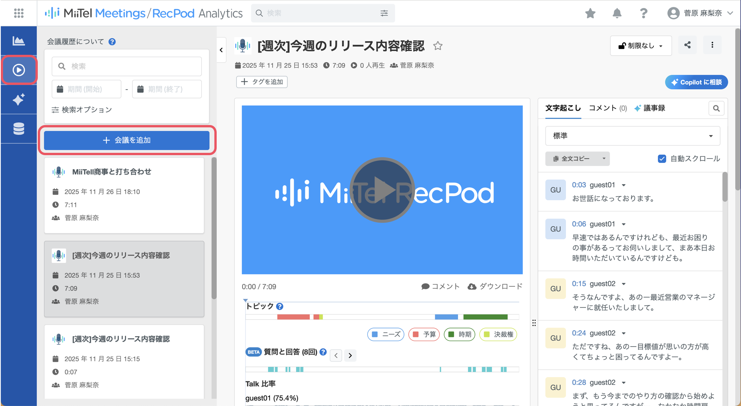The height and width of the screenshot is (406, 741).
Task: Open the AI sparkle sidebar icon
Action: [19, 100]
